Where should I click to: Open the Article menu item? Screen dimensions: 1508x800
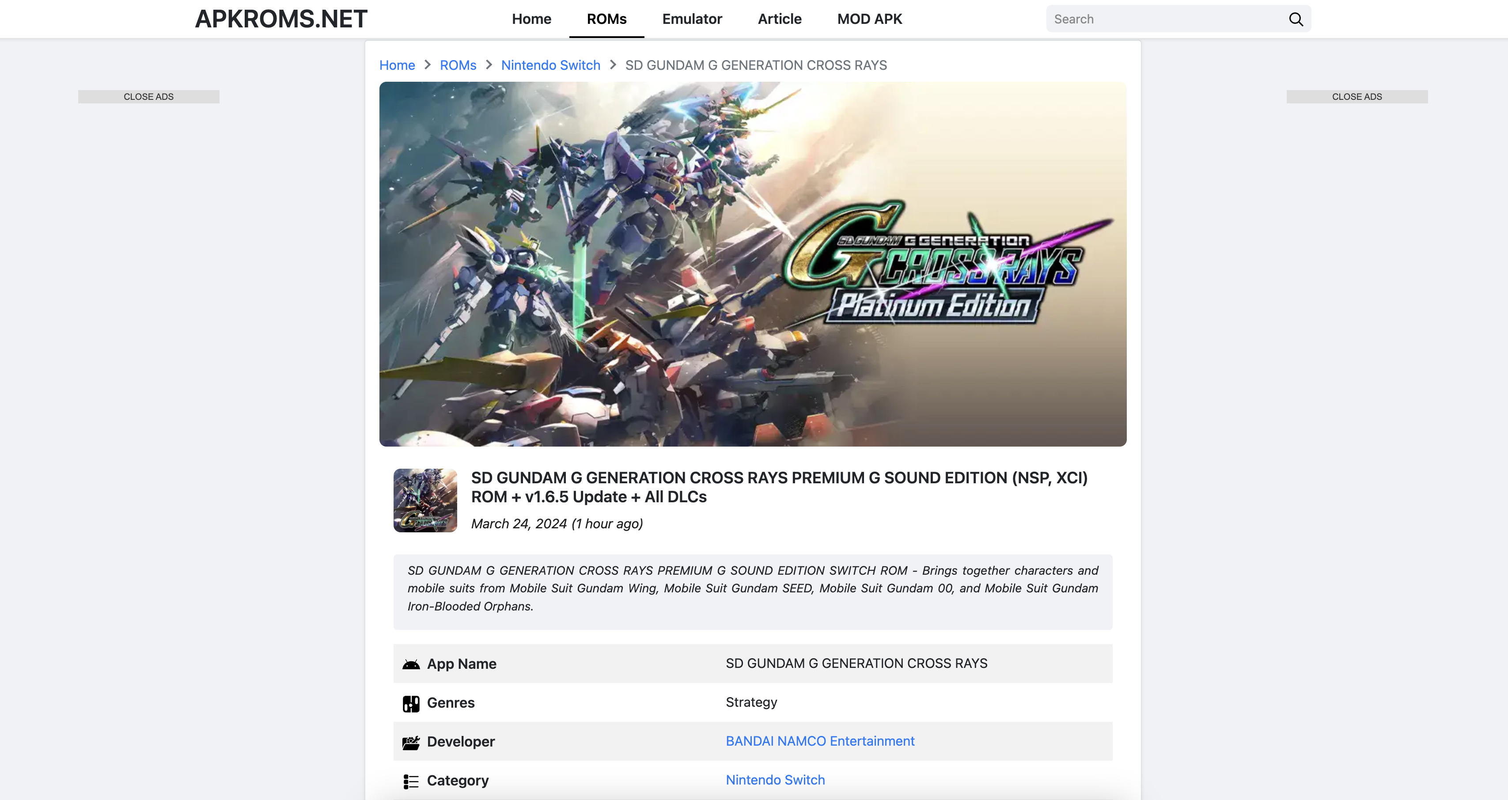pyautogui.click(x=779, y=19)
